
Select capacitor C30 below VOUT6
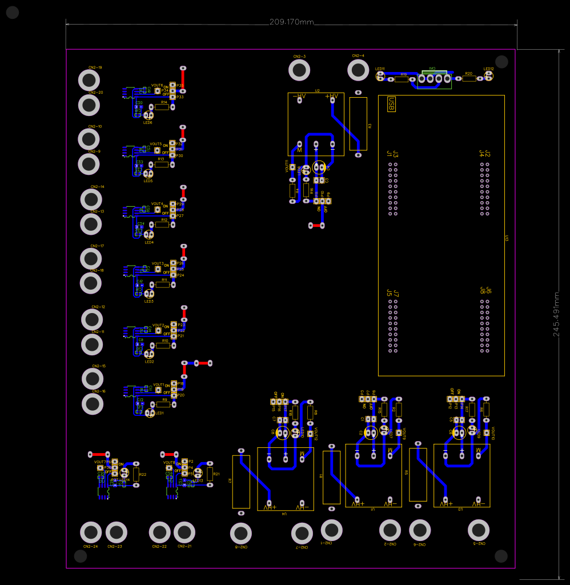(138, 106)
